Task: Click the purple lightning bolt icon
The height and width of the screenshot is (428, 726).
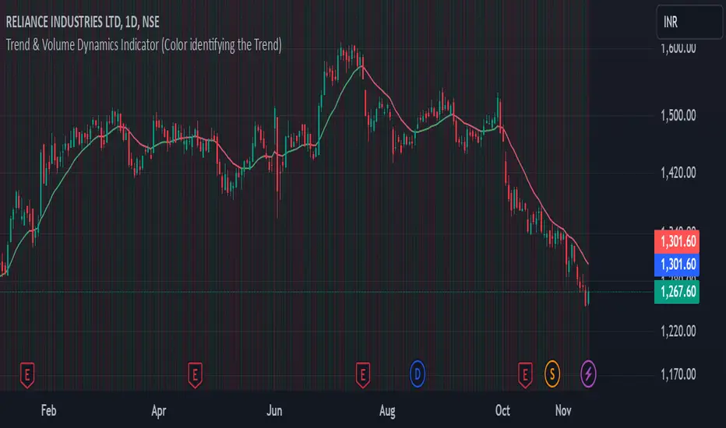Action: [588, 374]
